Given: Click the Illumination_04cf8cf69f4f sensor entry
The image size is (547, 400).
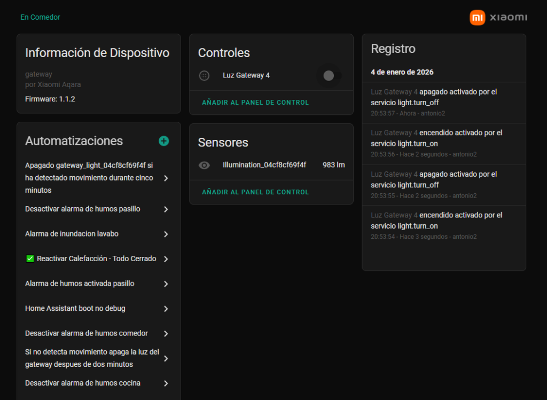Looking at the screenshot, I should click(x=264, y=165).
